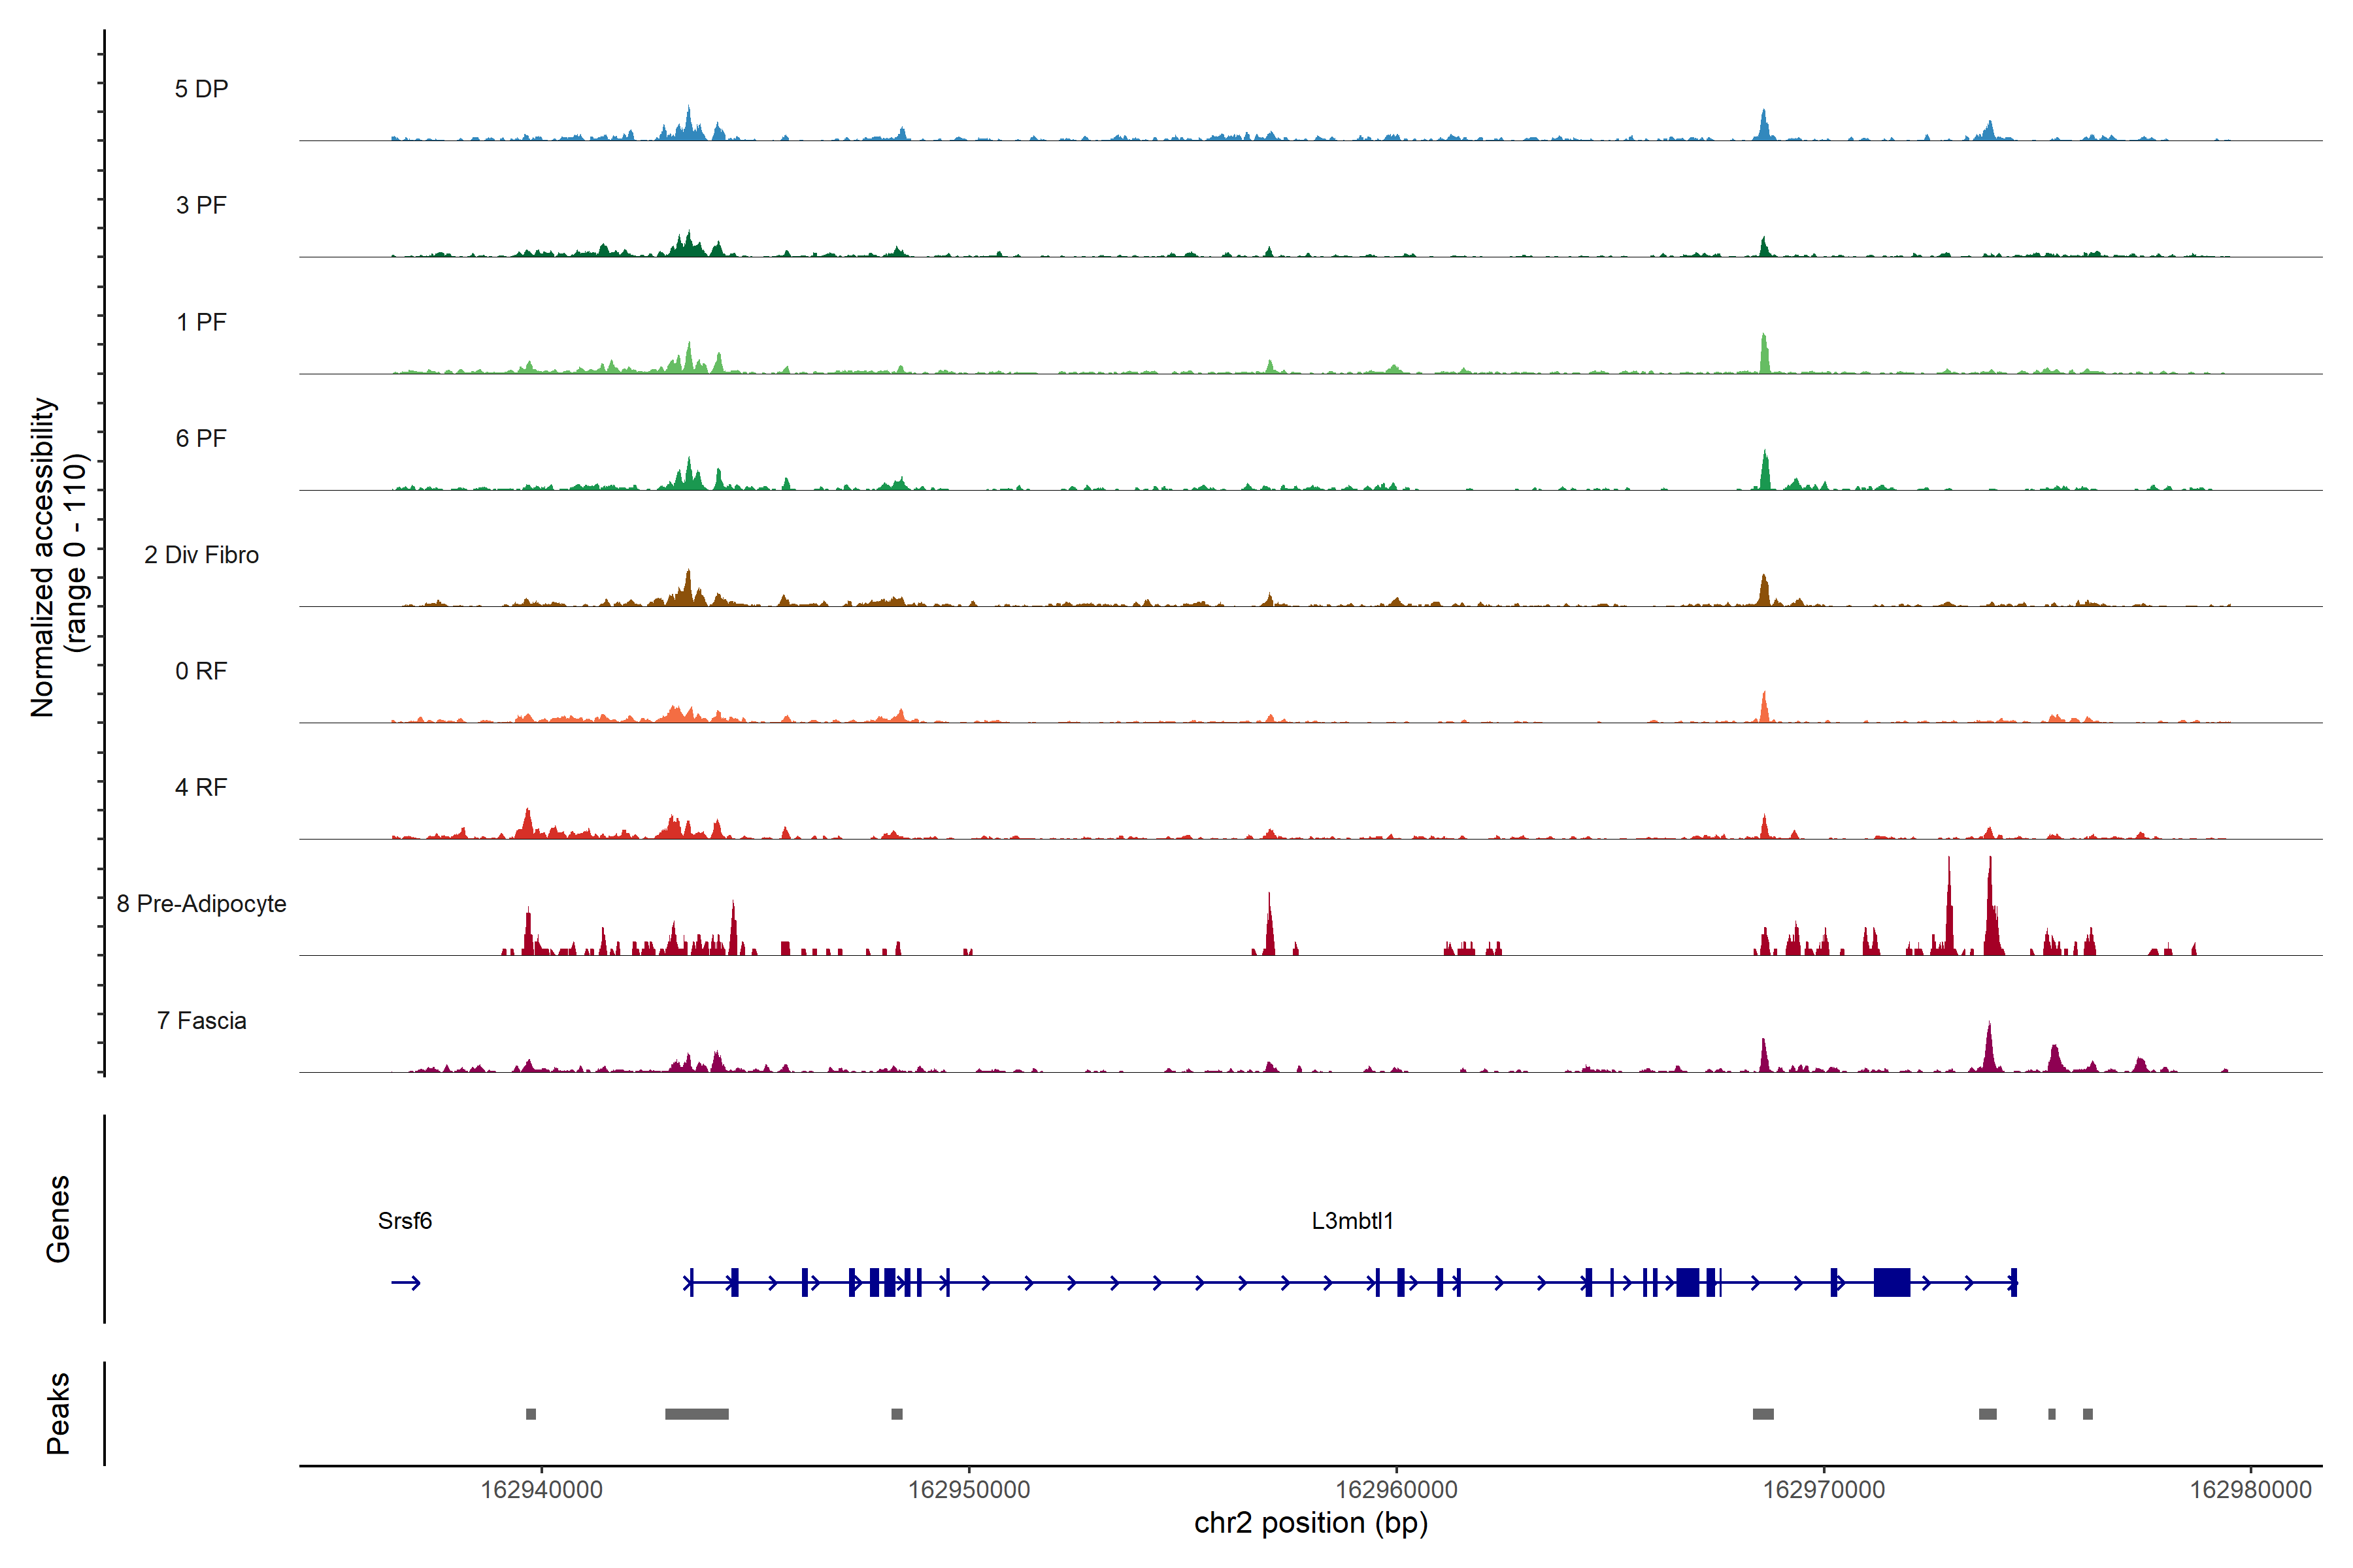Click the Peaks panel label
The height and width of the screenshot is (1568, 2353).
tap(58, 1413)
